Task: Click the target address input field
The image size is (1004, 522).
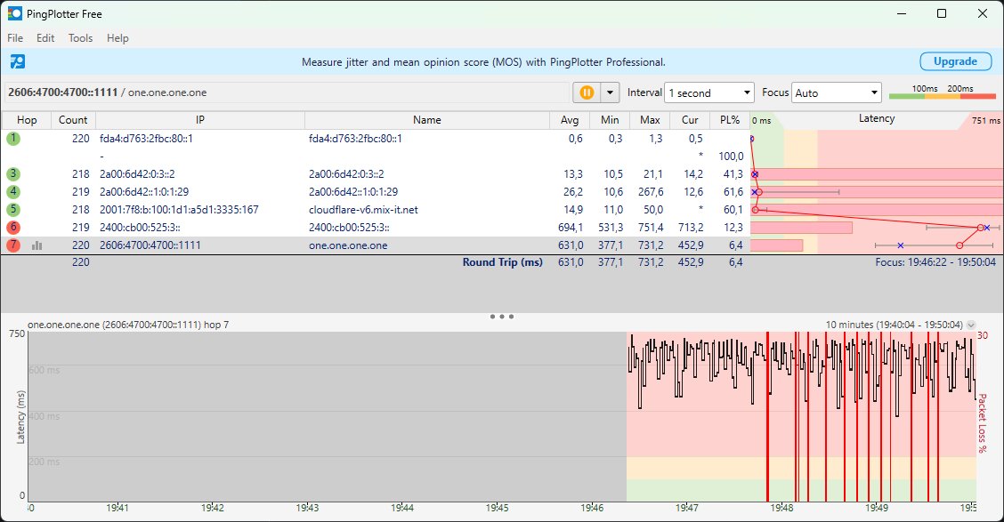Action: tap(285, 92)
